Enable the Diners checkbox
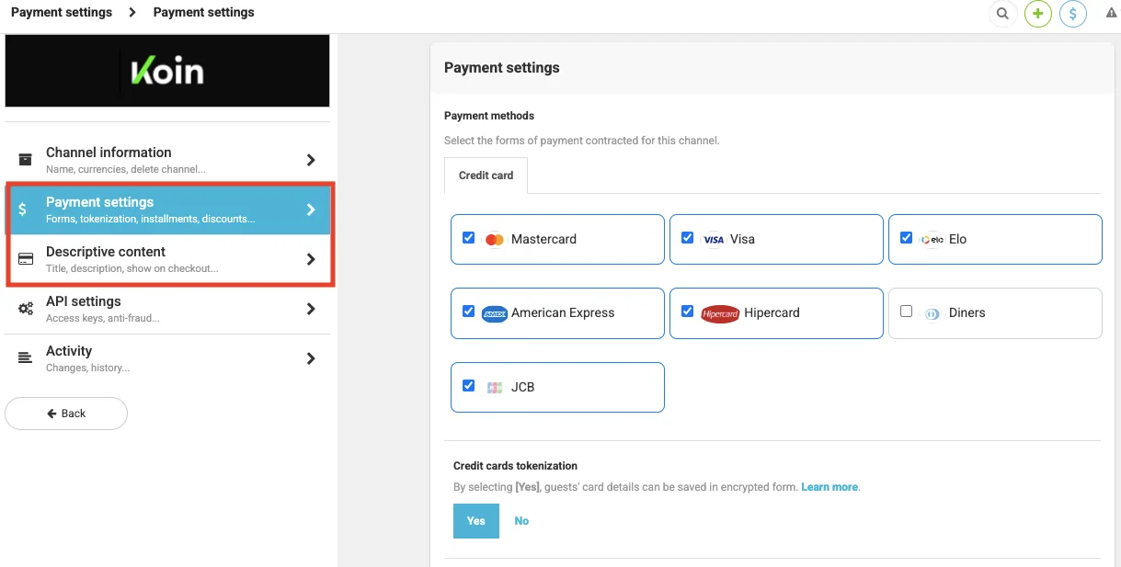1121x567 pixels. [x=906, y=312]
